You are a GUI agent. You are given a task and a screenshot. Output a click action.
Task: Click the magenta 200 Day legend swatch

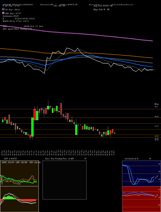click(3, 13)
